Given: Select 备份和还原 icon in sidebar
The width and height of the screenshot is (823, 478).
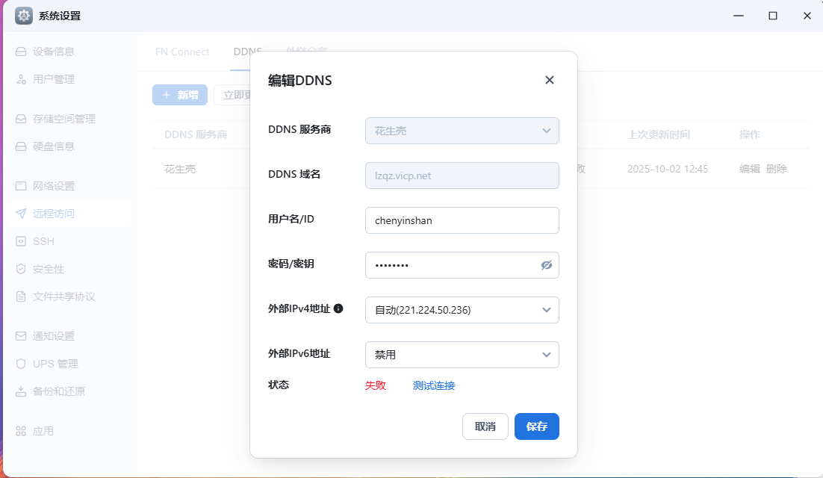Looking at the screenshot, I should [21, 391].
